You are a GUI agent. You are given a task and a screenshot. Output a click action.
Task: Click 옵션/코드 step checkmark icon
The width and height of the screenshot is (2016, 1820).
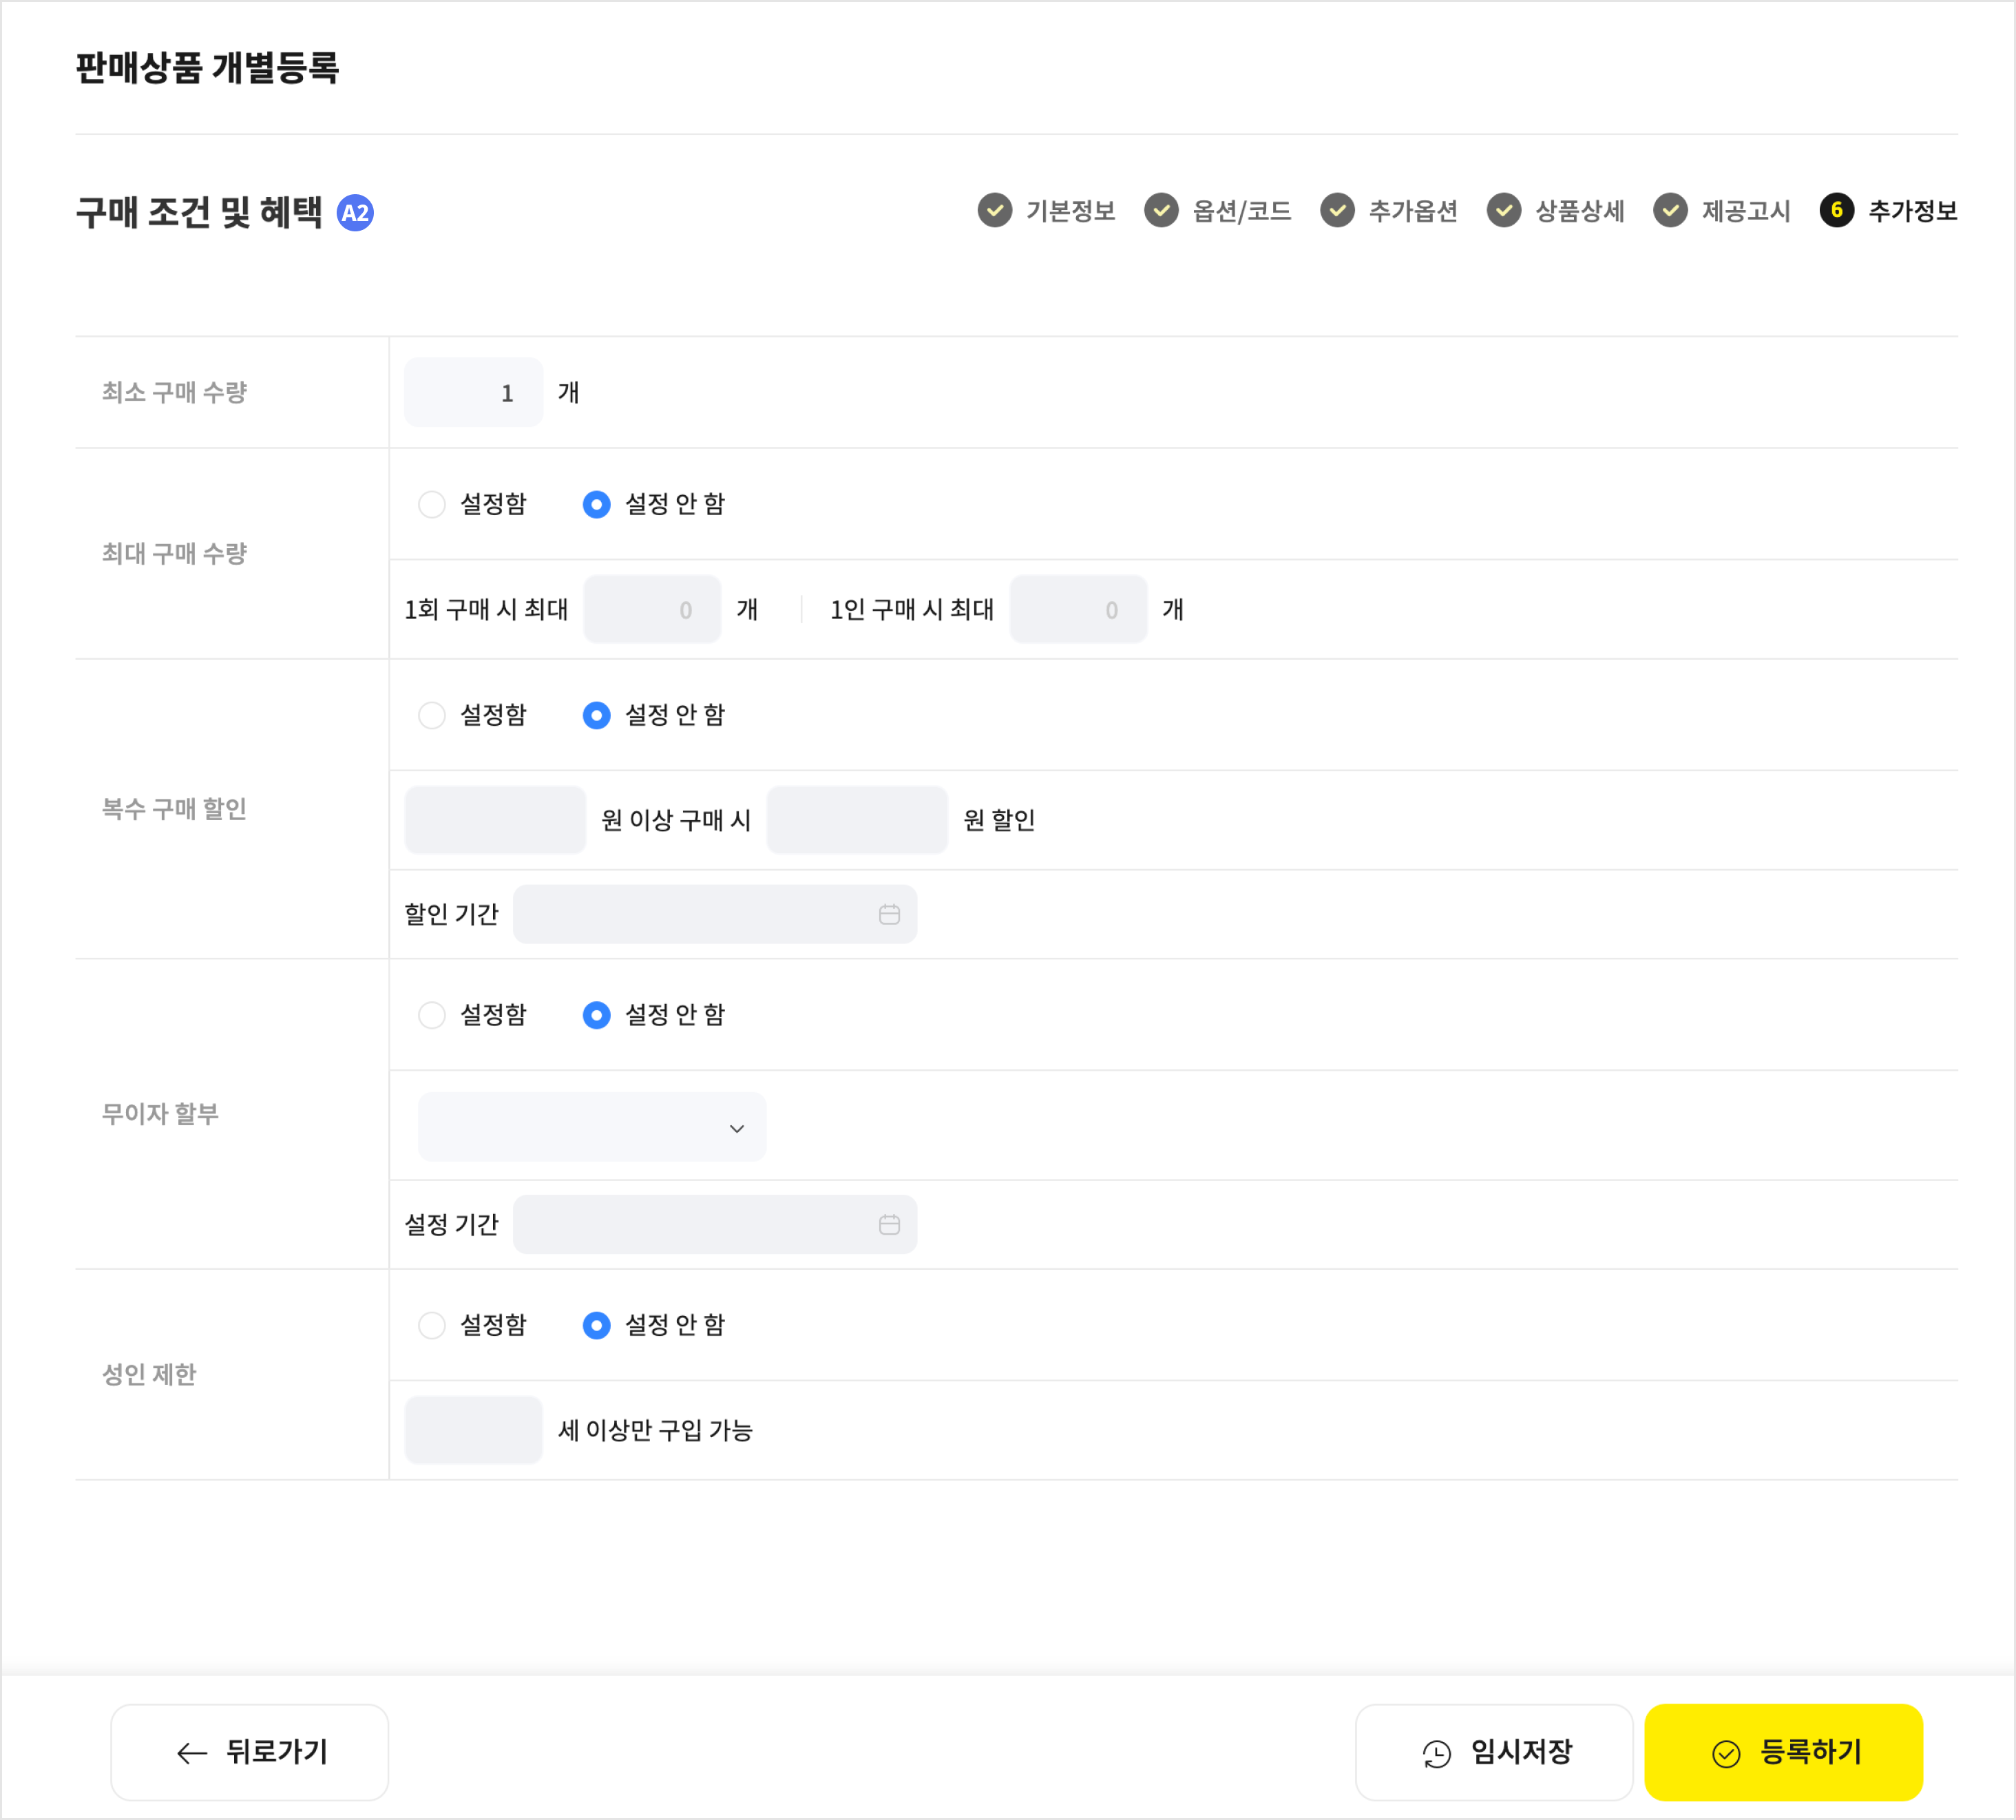(x=1161, y=210)
